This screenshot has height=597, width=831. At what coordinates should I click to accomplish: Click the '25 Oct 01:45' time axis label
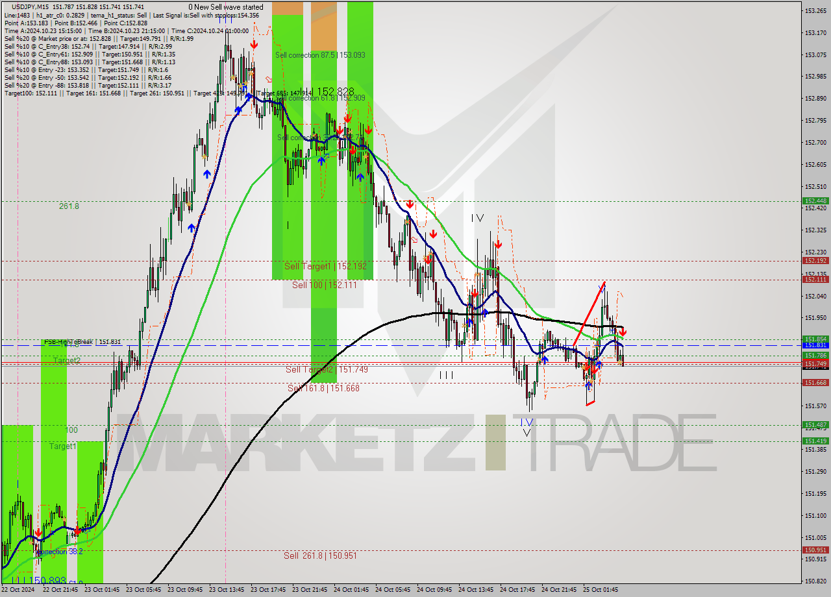[x=601, y=590]
